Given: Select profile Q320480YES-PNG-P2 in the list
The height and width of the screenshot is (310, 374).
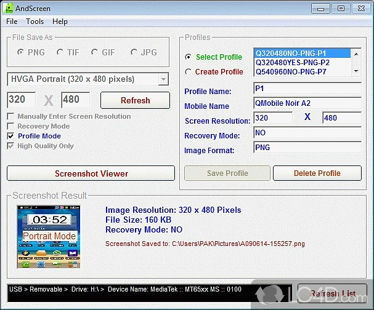Looking at the screenshot, I should tap(302, 63).
